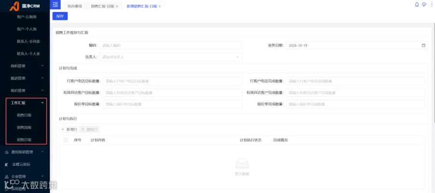Switch to the 待办事项 tab
Screen dimensions: 435x193
click(x=75, y=6)
